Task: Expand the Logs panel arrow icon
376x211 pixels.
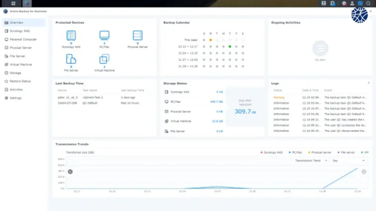Action: 368,83
